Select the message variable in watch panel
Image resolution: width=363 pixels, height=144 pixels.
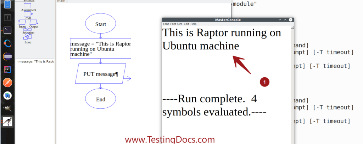point(36,61)
